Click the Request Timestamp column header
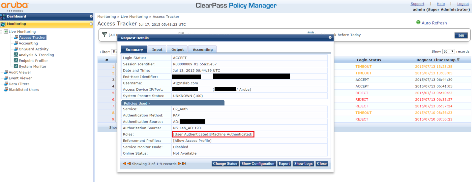 [x=436, y=60]
